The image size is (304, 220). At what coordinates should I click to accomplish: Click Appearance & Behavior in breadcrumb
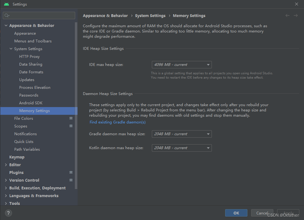105,16
